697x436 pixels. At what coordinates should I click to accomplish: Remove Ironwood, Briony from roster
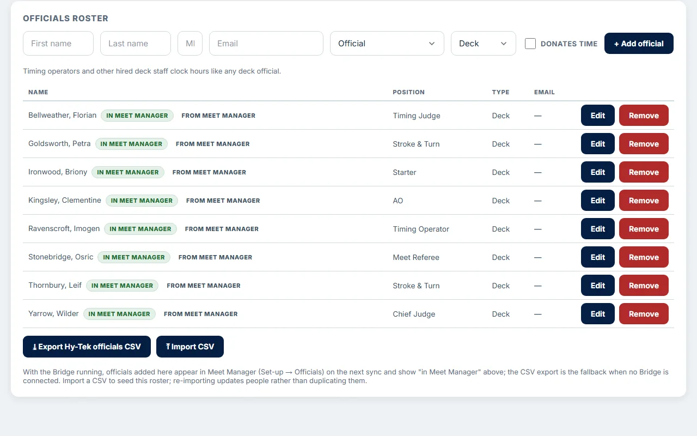[x=644, y=172]
